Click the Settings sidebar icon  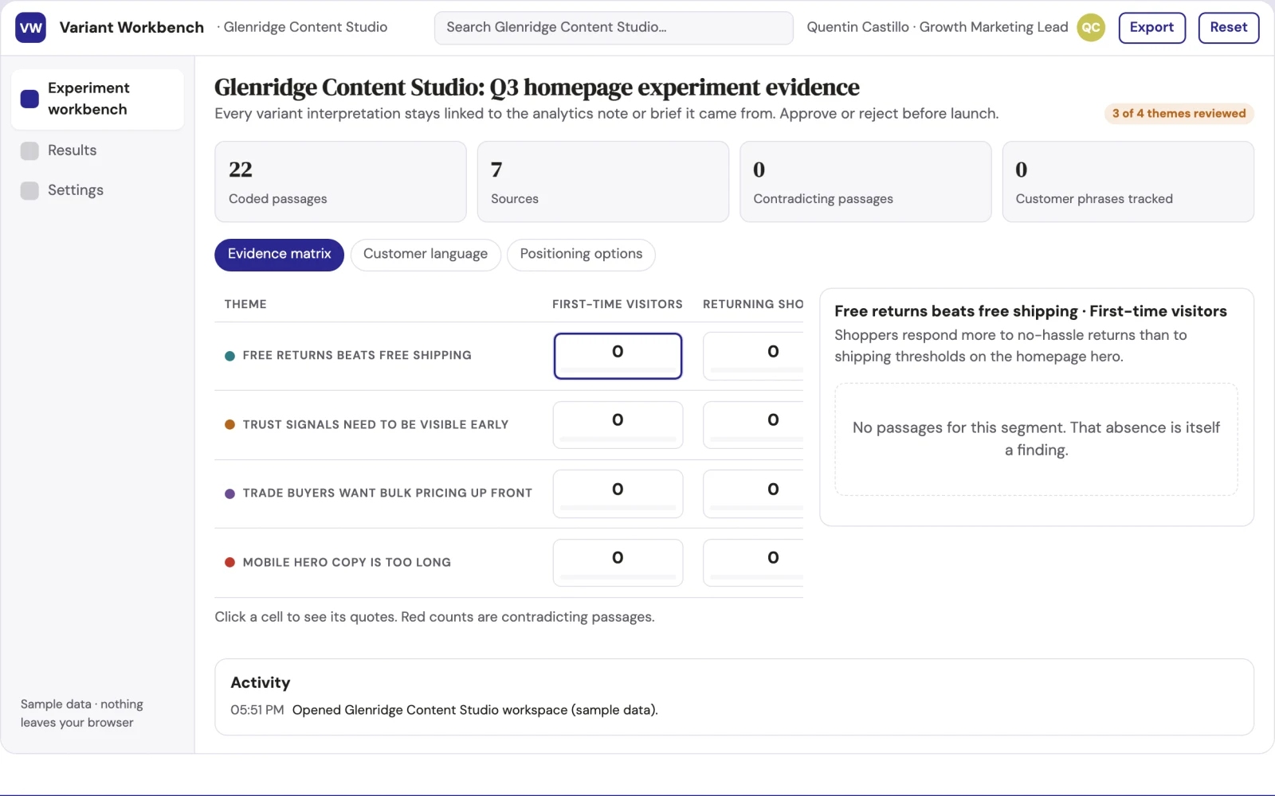pos(29,190)
